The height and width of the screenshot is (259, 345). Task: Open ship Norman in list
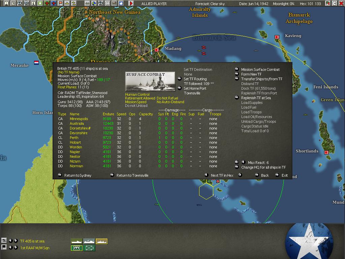tap(76, 166)
